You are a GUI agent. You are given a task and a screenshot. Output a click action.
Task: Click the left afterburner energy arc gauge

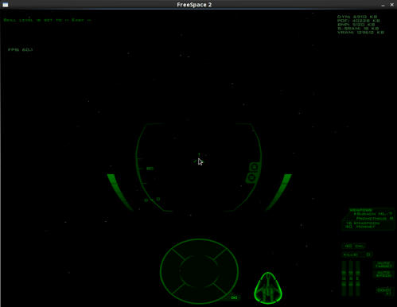coord(119,192)
